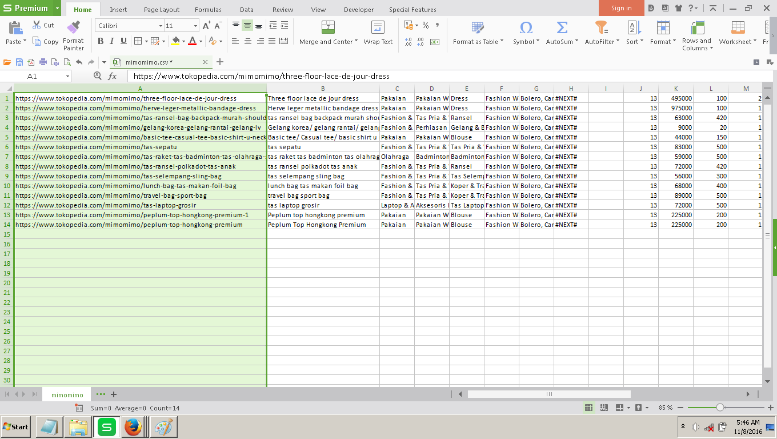Screen dimensions: 777x439
Task: Click the Print icon in quick access
Action: [43, 62]
